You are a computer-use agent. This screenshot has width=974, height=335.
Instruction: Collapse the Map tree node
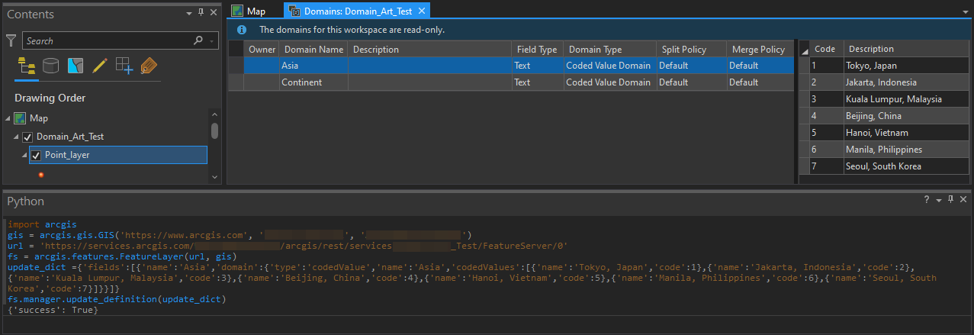(x=8, y=118)
